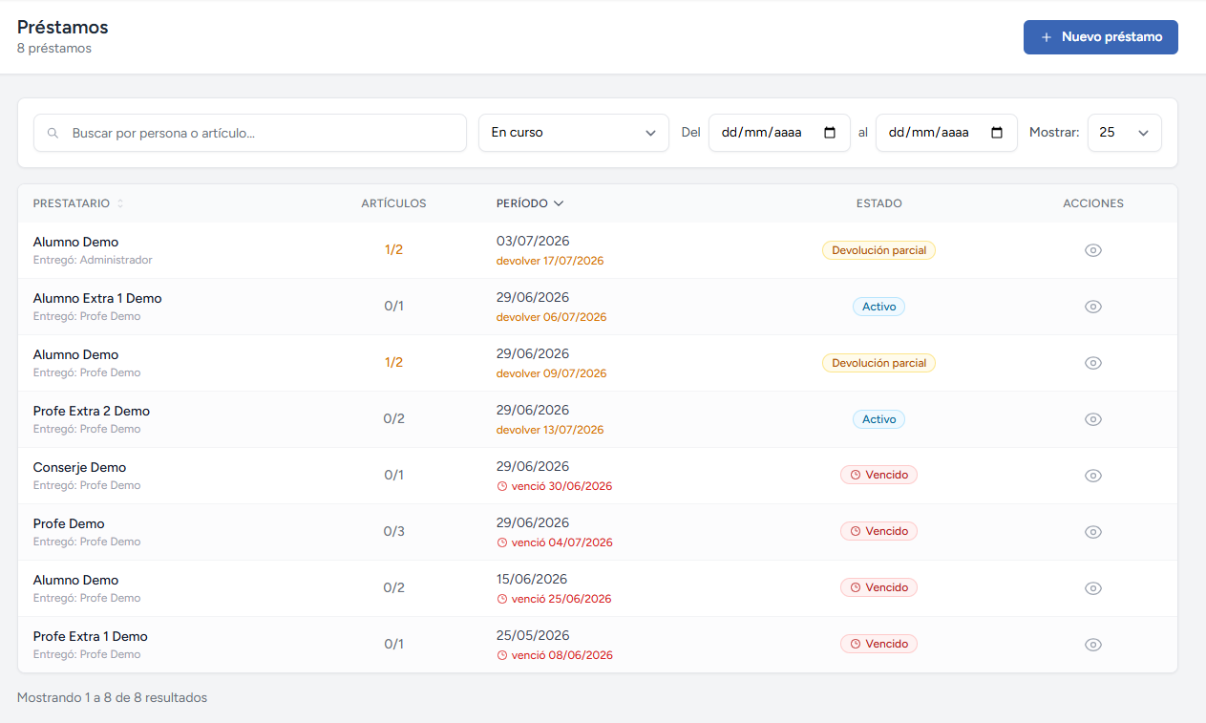
Task: Click the Estado column header
Action: pos(878,203)
